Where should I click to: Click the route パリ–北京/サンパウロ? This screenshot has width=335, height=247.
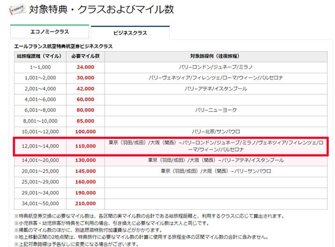point(216,131)
